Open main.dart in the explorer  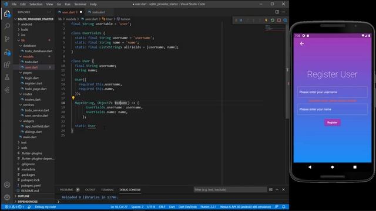click(x=30, y=137)
